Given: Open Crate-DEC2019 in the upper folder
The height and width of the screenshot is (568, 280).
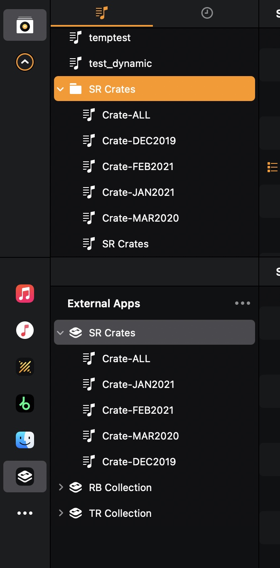Looking at the screenshot, I should pos(139,141).
